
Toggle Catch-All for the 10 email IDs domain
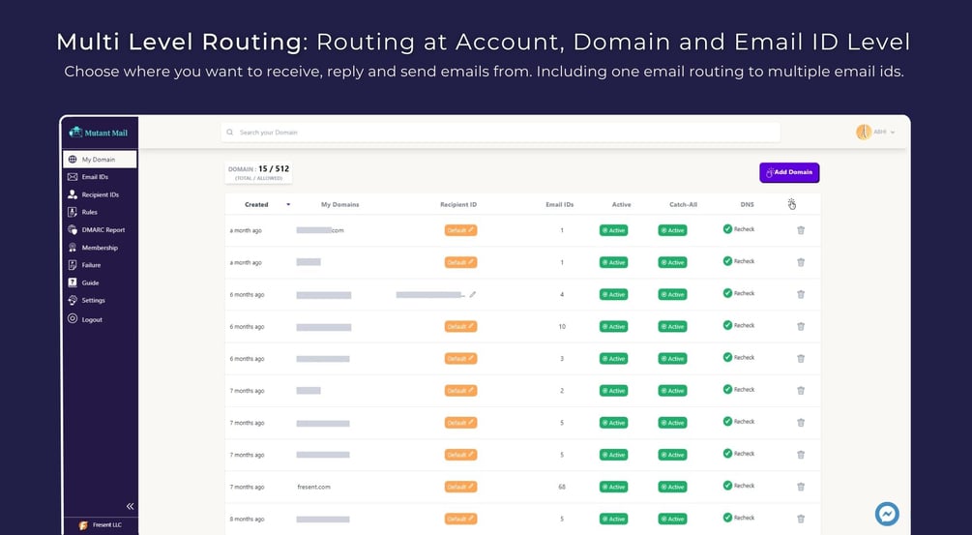click(x=672, y=326)
